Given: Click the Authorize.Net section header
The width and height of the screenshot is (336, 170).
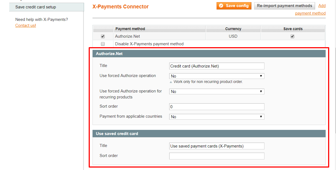Looking at the screenshot, I should (x=209, y=54).
